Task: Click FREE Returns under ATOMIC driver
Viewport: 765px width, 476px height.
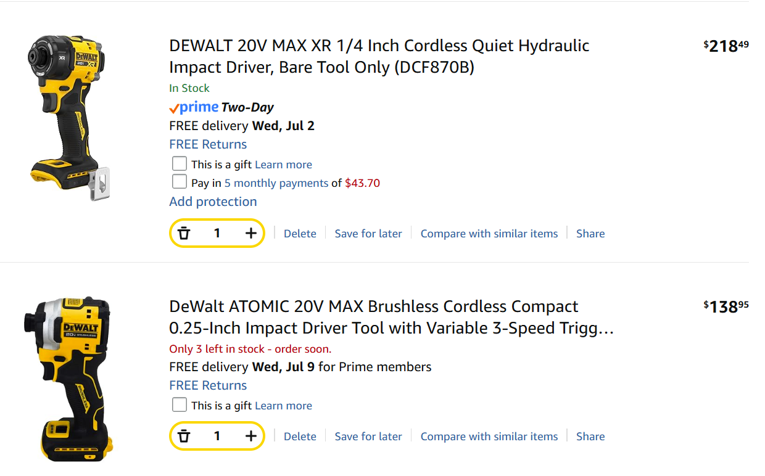Action: (x=208, y=385)
